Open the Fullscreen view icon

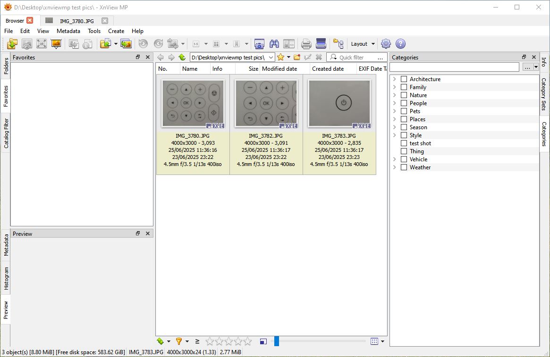(x=42, y=44)
